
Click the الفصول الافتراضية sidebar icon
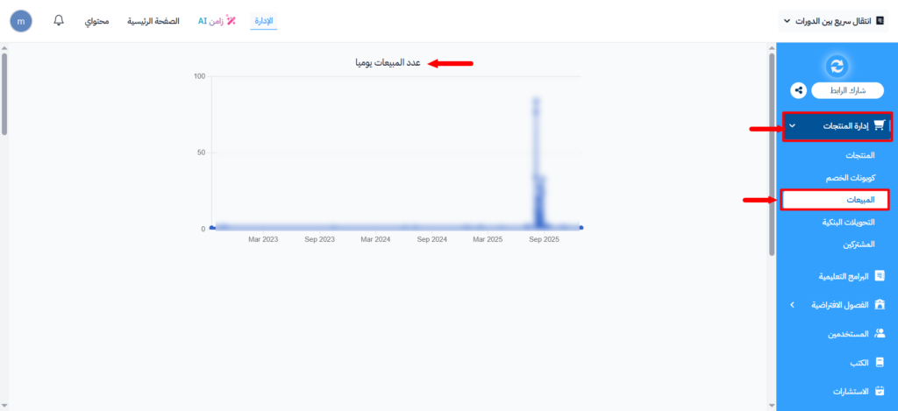[x=880, y=304]
